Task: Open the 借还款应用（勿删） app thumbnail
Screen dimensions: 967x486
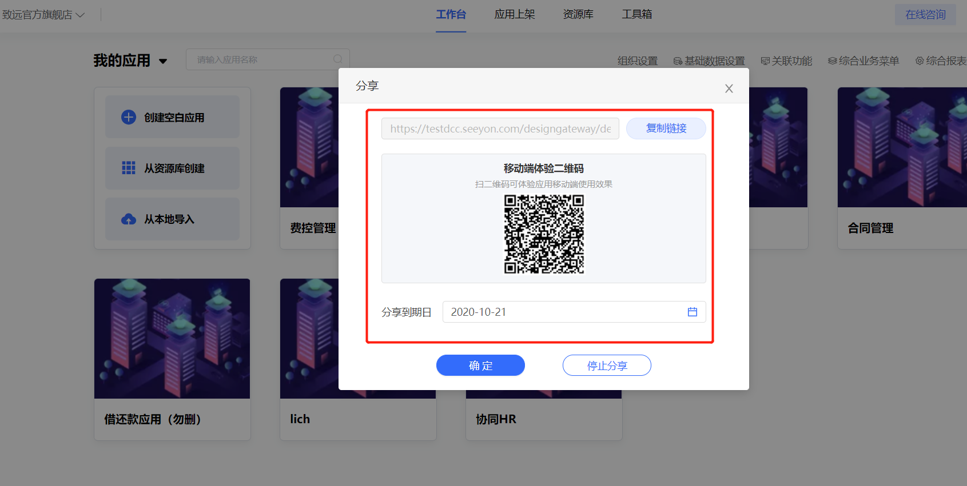Action: point(172,339)
